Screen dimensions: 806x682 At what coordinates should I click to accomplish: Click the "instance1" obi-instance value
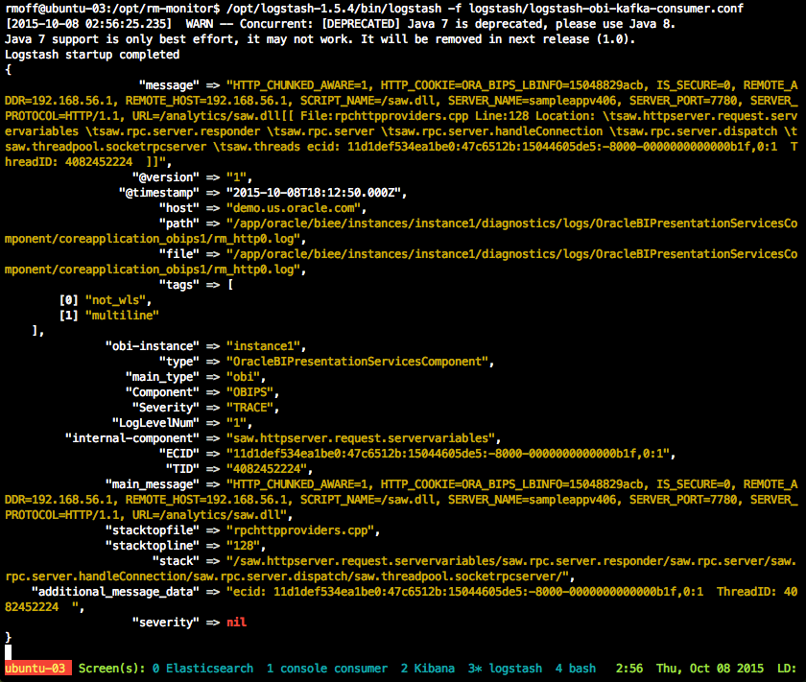click(266, 345)
